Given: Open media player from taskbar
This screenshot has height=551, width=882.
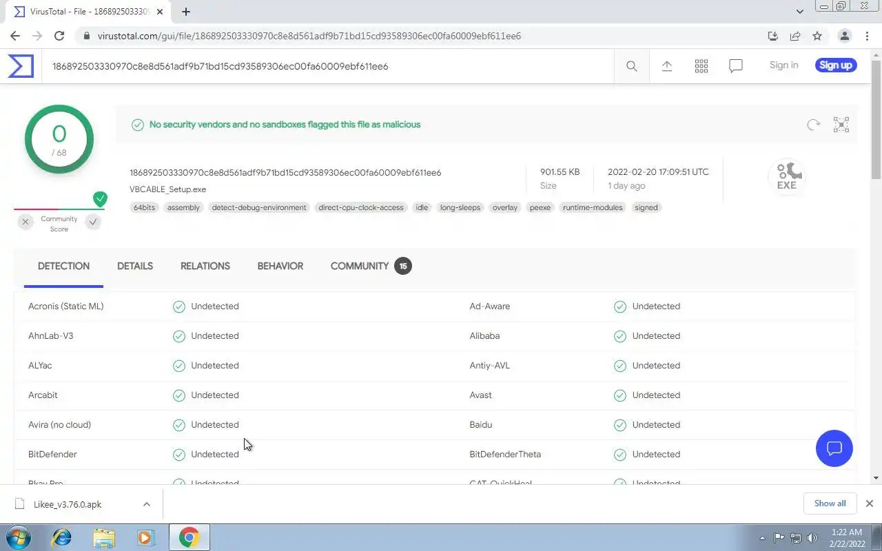Looking at the screenshot, I should tap(145, 537).
